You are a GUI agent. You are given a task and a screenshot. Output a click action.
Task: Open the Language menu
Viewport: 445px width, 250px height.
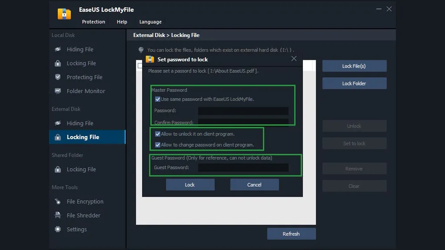click(150, 22)
